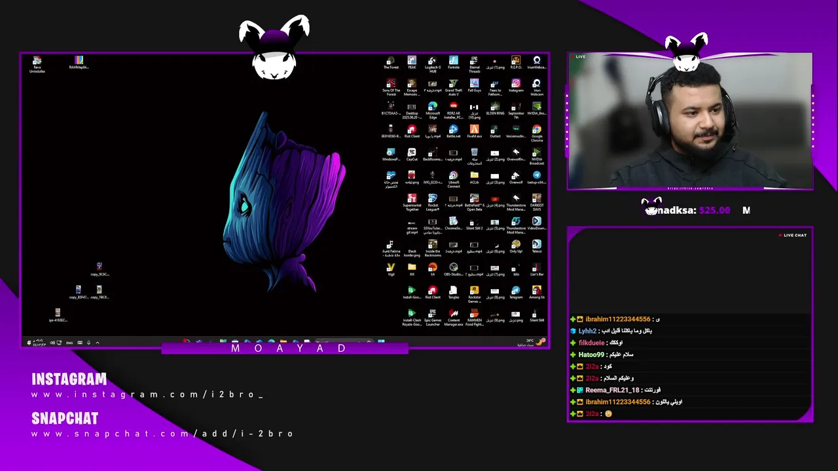The height and width of the screenshot is (471, 838).
Task: Launch Silent Hill 2 shortcut
Action: (x=475, y=223)
